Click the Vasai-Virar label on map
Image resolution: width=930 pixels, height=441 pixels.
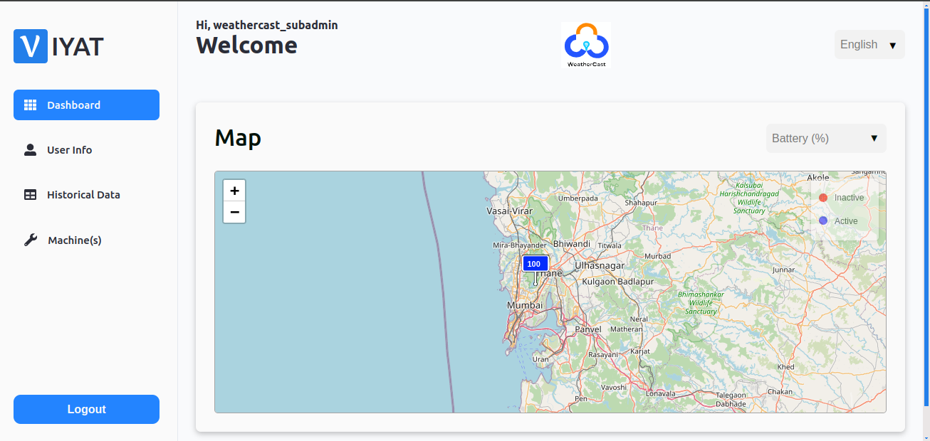pyautogui.click(x=510, y=211)
